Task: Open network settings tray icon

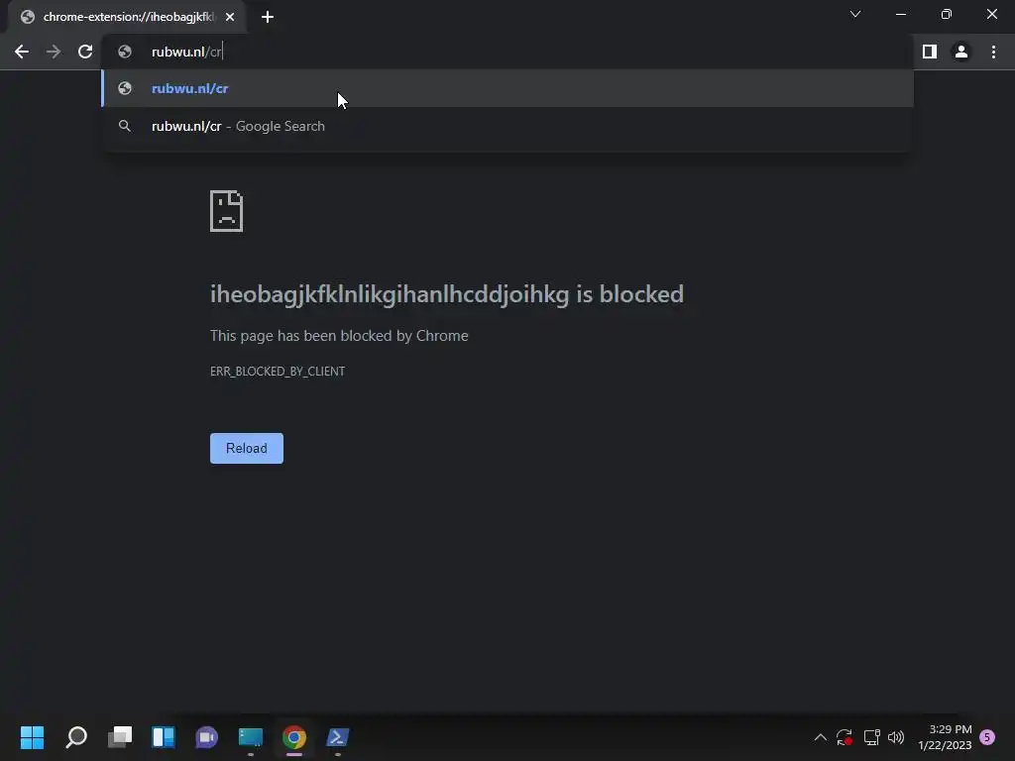Action: tap(871, 737)
